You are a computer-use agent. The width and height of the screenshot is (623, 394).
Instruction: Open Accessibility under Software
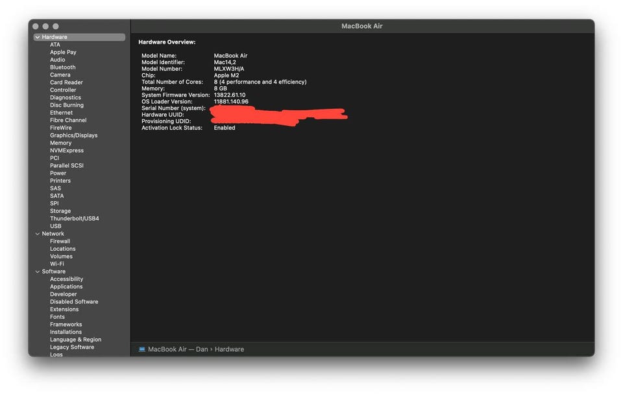[66, 279]
